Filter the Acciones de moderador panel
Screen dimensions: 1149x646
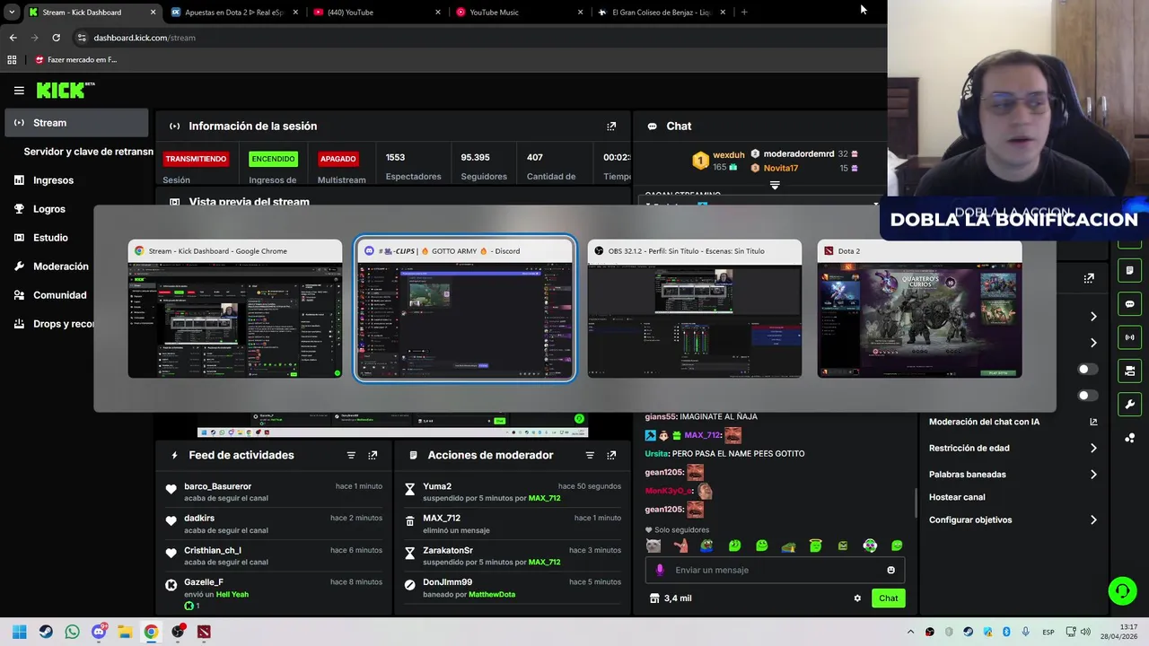click(x=590, y=456)
